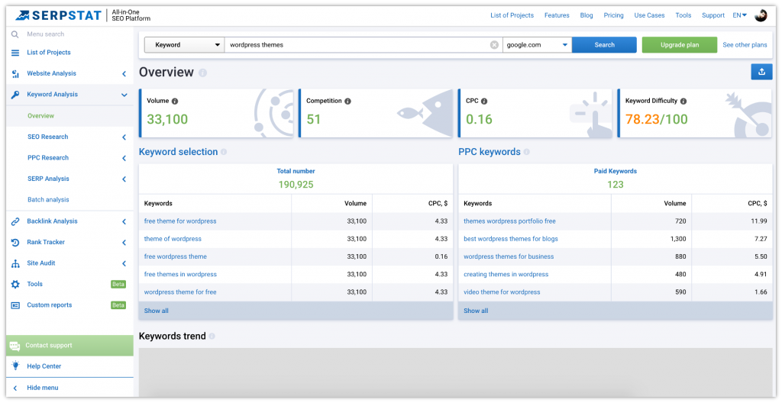The height and width of the screenshot is (403, 782).
Task: Open Tools in the top navigation
Action: point(683,15)
